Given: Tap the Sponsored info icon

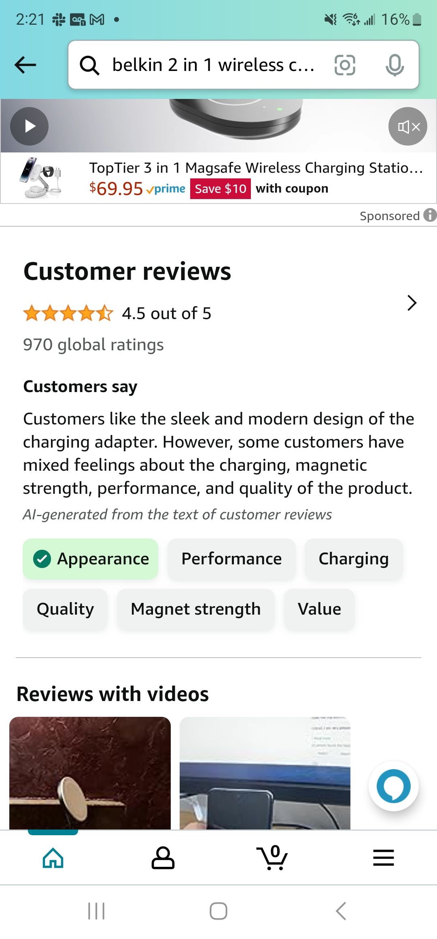Looking at the screenshot, I should pyautogui.click(x=430, y=215).
